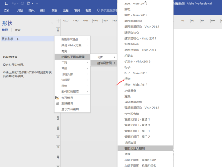Select the 庭园附属设施 stencil
The height and width of the screenshot is (167, 222).
[145, 21]
